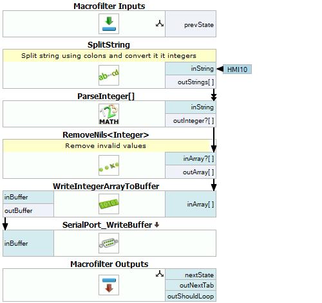Click the Macrofilter Outputs red arrow icon
This screenshot has height=303, width=322.
(109, 285)
